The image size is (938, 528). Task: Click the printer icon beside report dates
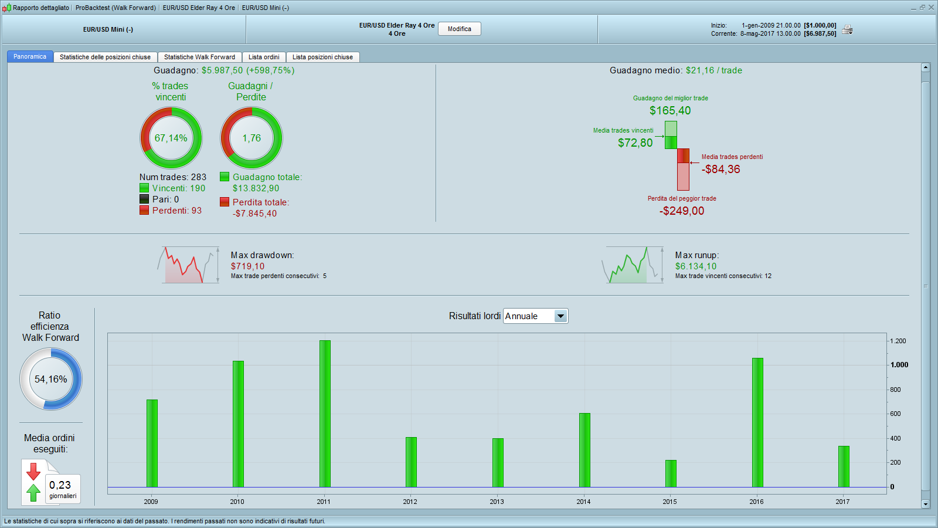pos(847,29)
